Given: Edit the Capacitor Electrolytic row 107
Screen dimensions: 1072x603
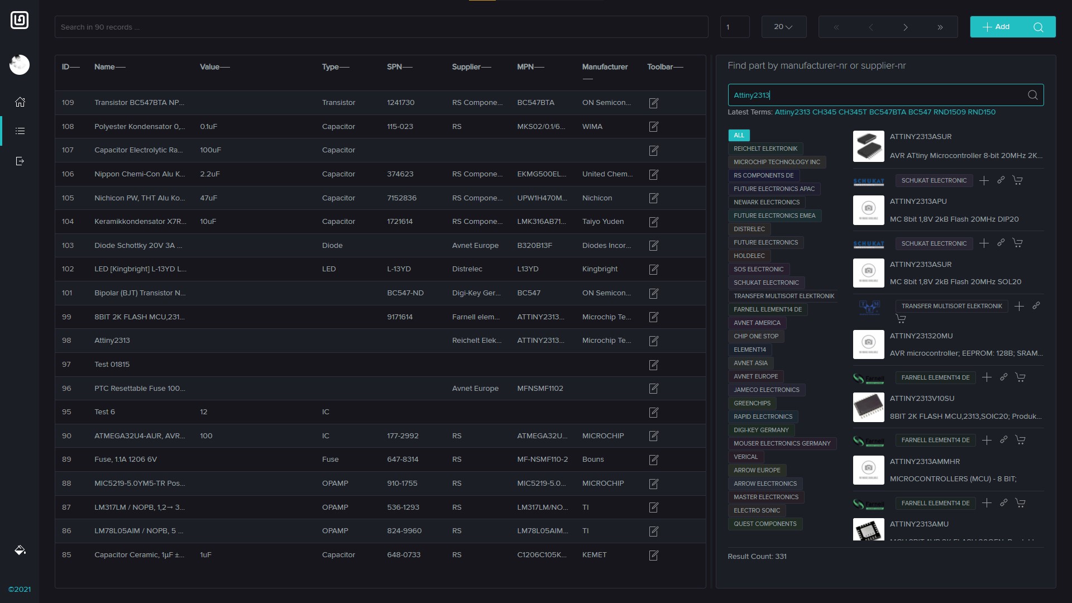Looking at the screenshot, I should [654, 150].
